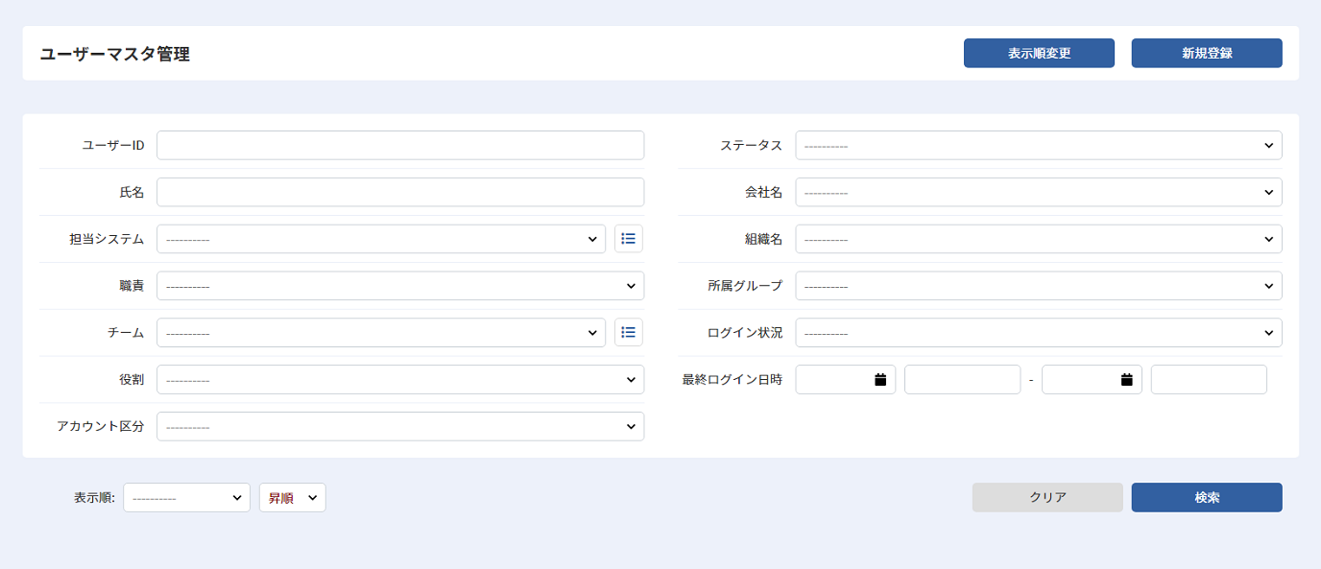Expand the 担当システム dropdown
This screenshot has height=569, width=1321.
pyautogui.click(x=381, y=239)
